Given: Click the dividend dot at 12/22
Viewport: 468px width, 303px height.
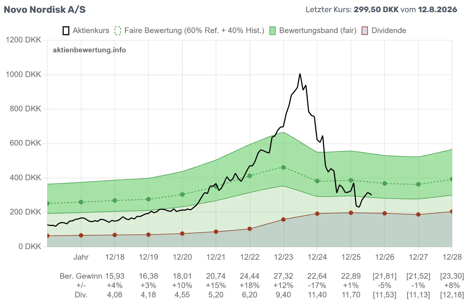Looking at the screenshot, I should [250, 229].
